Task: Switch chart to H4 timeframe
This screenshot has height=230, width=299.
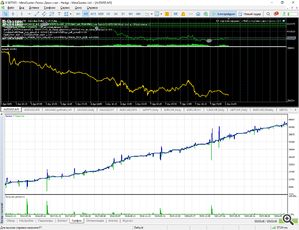Action: tap(116, 14)
